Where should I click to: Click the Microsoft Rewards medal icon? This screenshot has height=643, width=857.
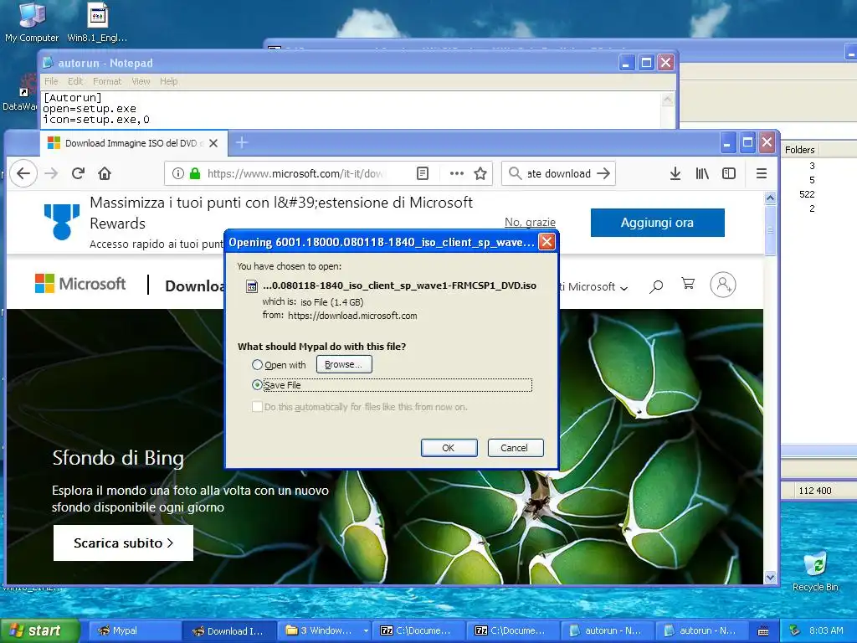pyautogui.click(x=62, y=221)
